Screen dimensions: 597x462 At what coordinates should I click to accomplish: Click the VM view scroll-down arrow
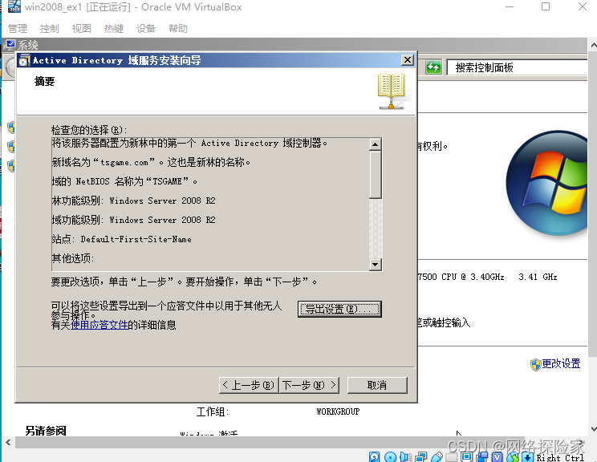point(593,429)
